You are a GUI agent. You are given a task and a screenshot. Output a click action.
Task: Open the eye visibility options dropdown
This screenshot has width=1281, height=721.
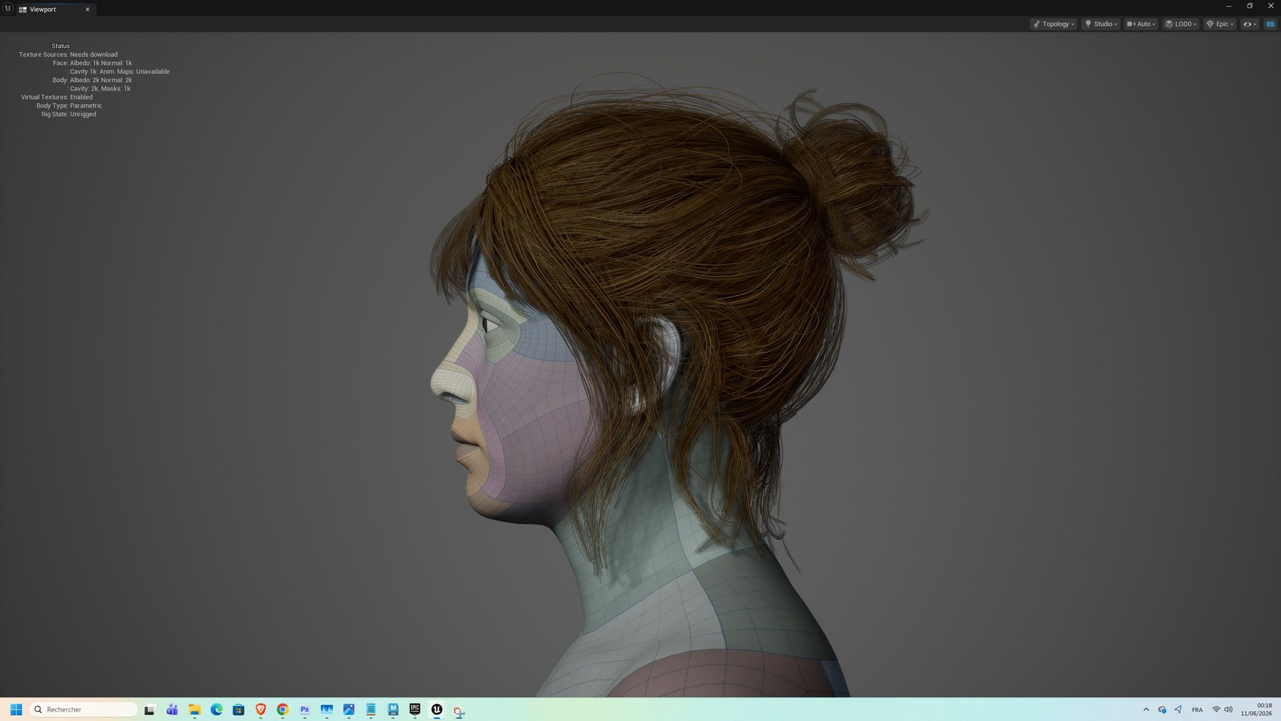coord(1250,24)
